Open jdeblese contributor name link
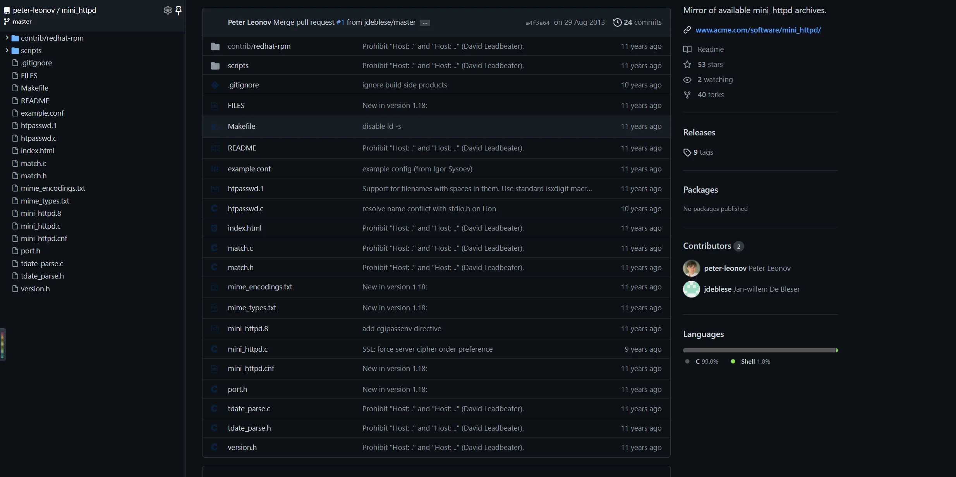The height and width of the screenshot is (477, 956). click(717, 289)
